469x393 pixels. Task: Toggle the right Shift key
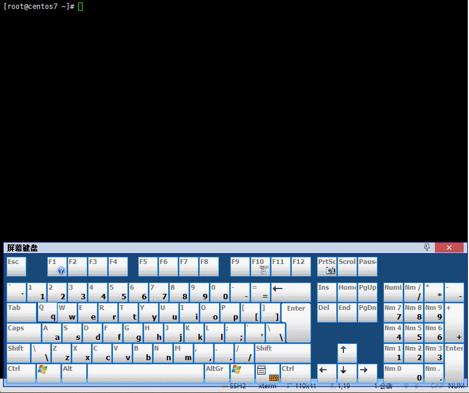point(282,353)
